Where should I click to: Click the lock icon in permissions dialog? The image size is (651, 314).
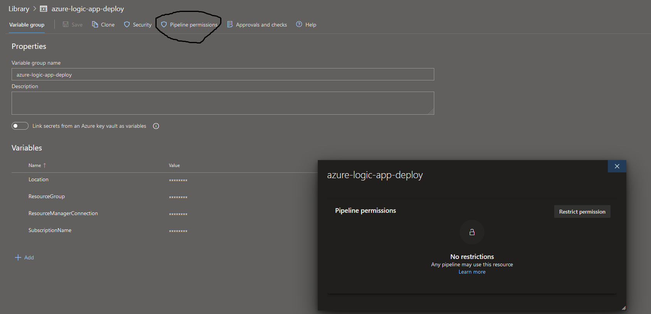tap(472, 232)
